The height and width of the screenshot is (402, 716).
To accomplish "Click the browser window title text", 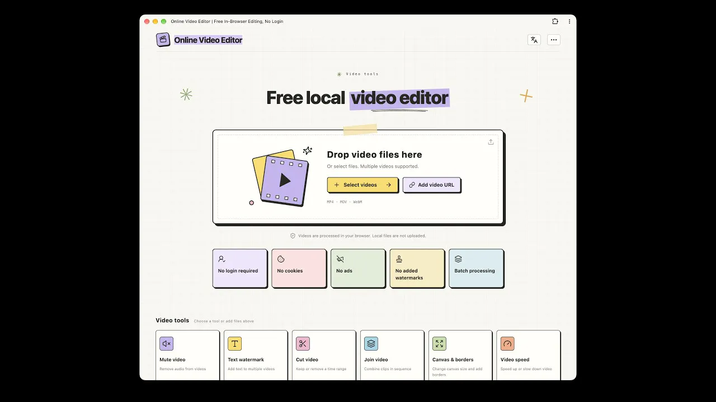I will click(x=227, y=21).
